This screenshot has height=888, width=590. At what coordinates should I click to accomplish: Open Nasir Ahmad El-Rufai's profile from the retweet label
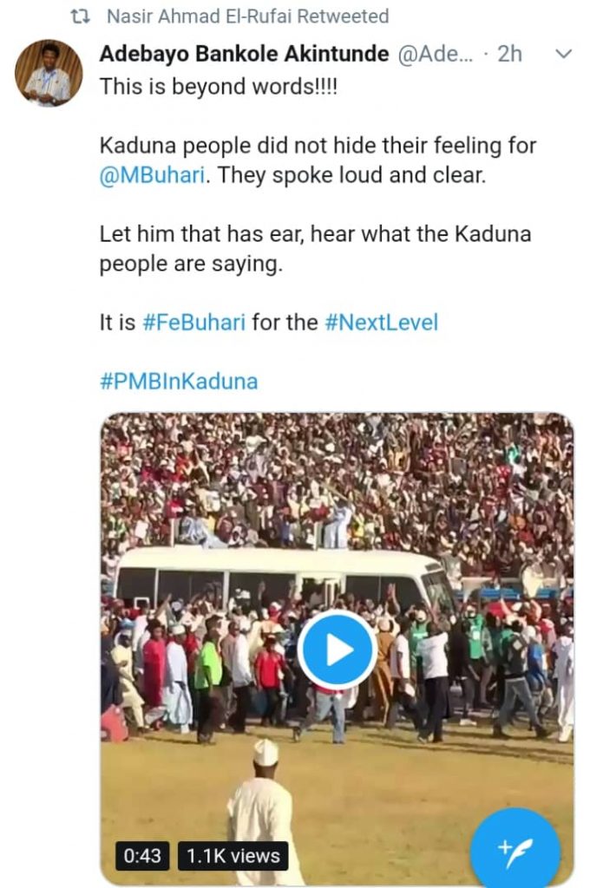point(198,16)
